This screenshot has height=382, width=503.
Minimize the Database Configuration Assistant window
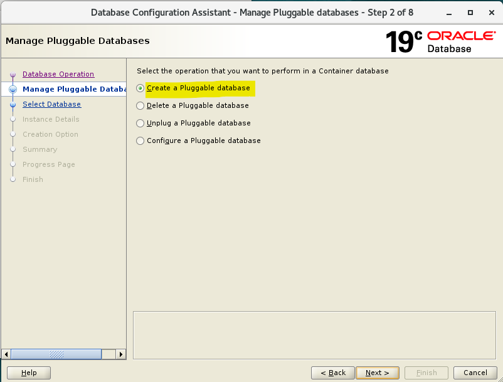[x=449, y=13]
